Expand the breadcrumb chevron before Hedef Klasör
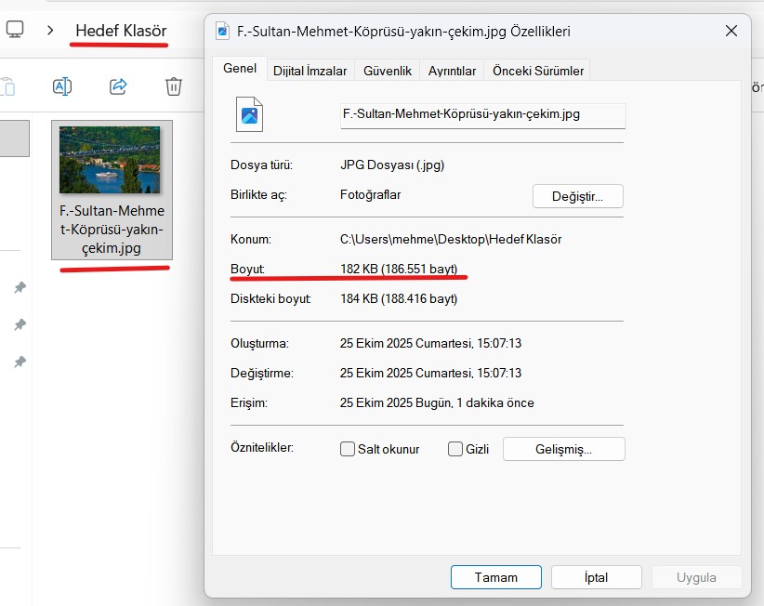The height and width of the screenshot is (606, 764). coord(50,31)
